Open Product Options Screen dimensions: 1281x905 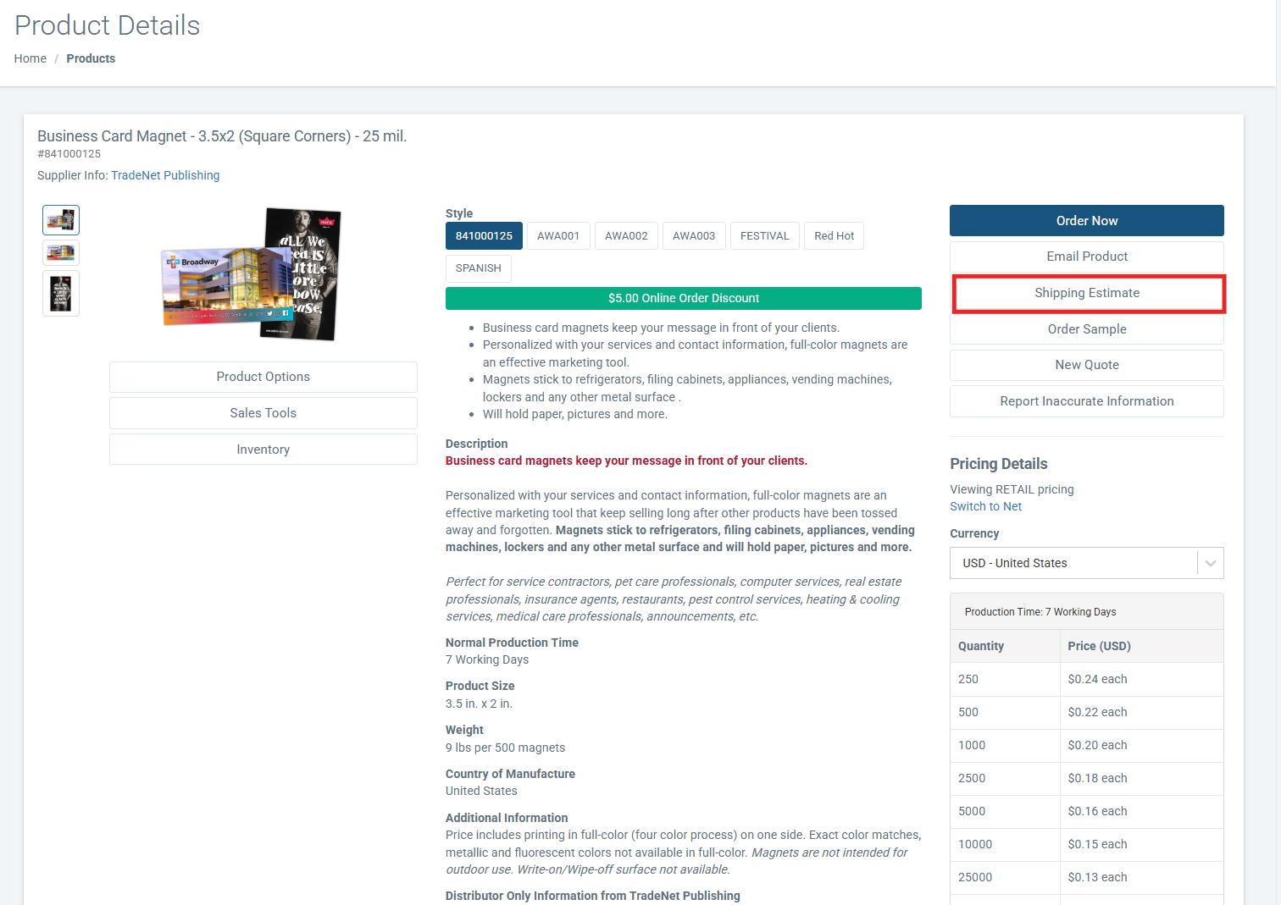pos(263,377)
